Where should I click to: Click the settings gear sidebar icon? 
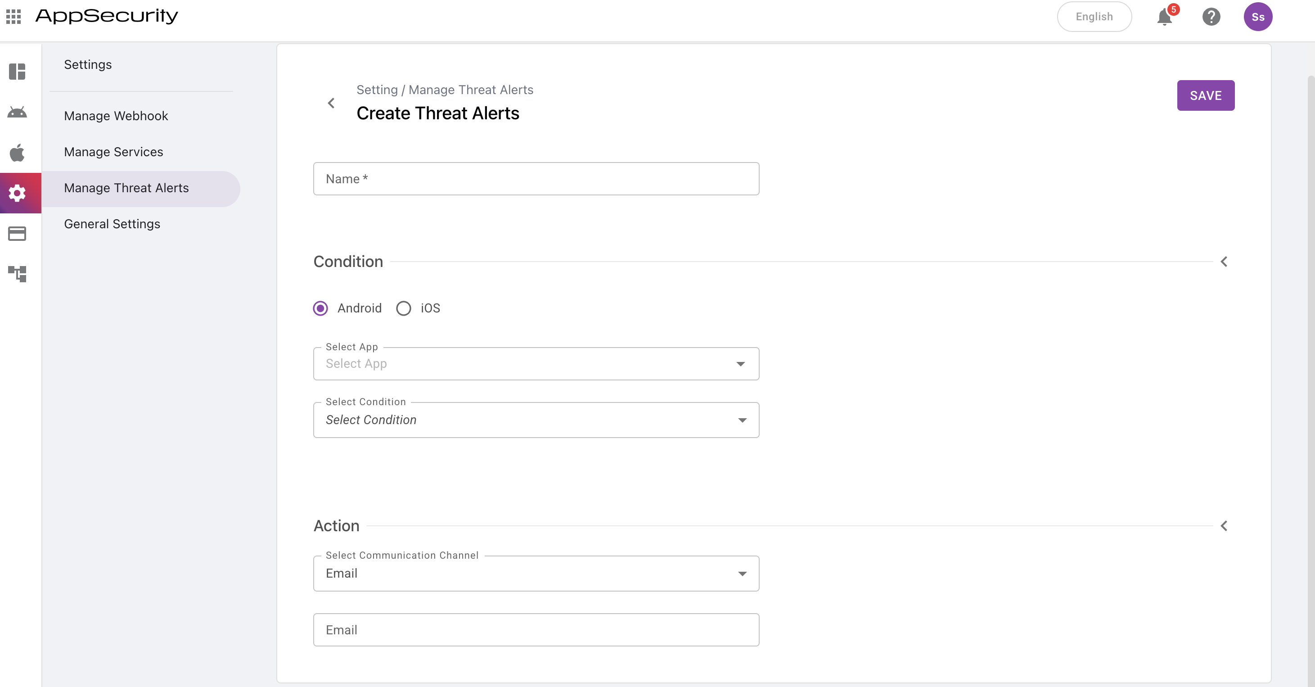(x=18, y=193)
